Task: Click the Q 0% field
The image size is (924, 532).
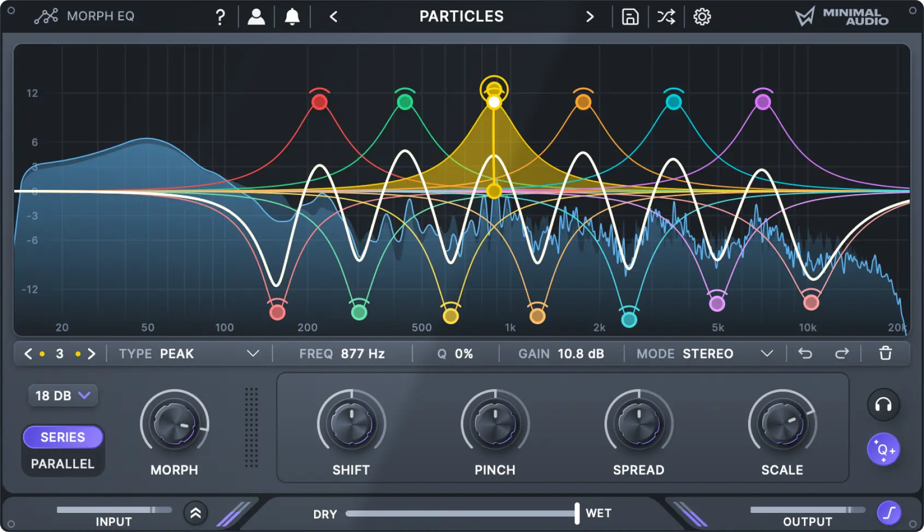Action: coord(455,354)
